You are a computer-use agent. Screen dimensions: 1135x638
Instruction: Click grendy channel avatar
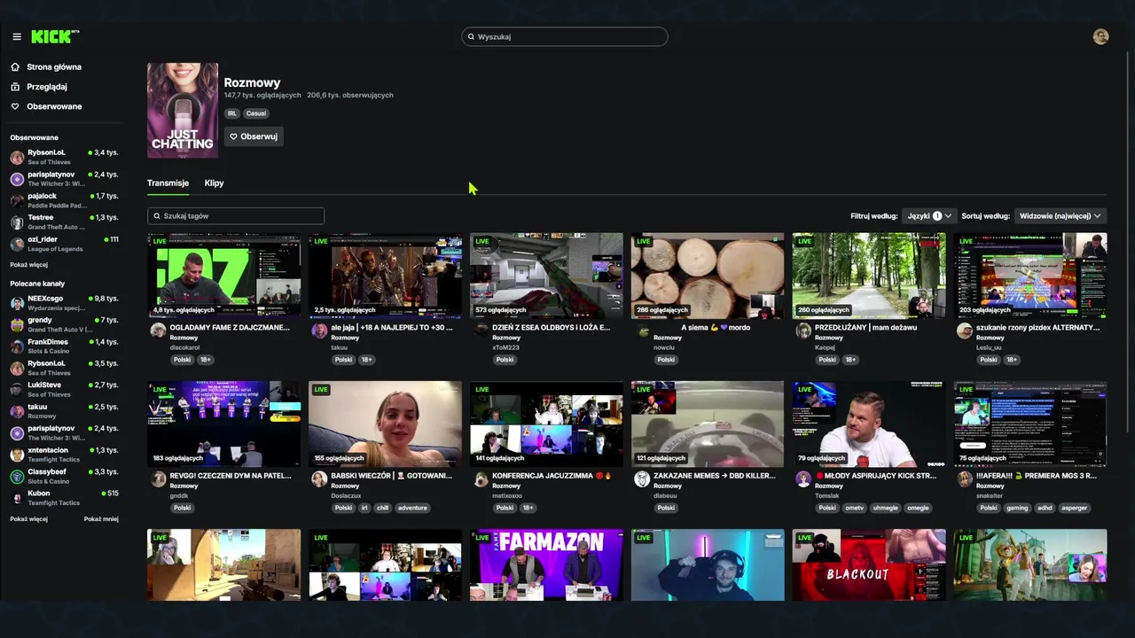point(17,324)
